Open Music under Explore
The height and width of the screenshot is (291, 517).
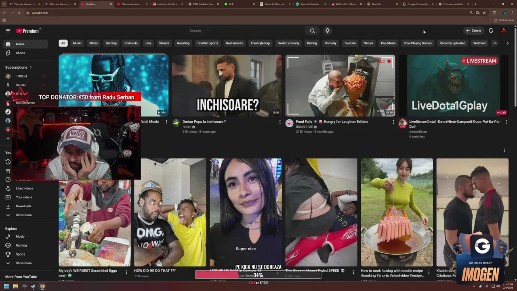(26, 236)
